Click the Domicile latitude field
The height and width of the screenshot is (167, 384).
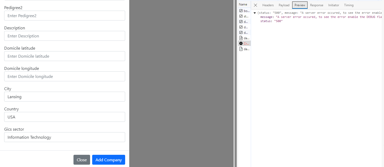(65, 56)
